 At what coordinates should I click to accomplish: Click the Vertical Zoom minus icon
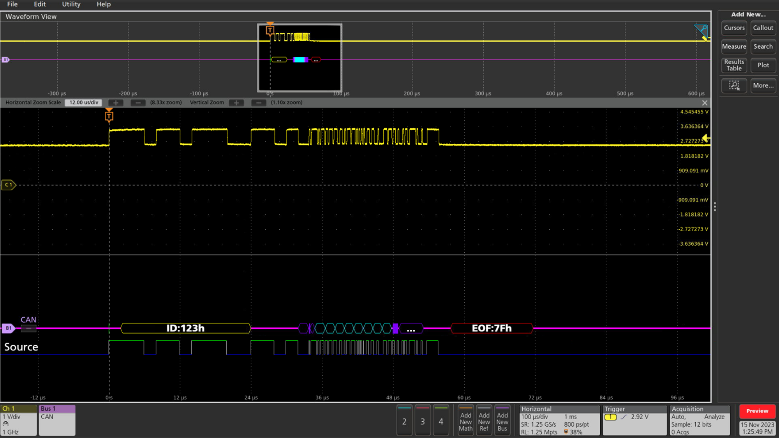tap(259, 102)
